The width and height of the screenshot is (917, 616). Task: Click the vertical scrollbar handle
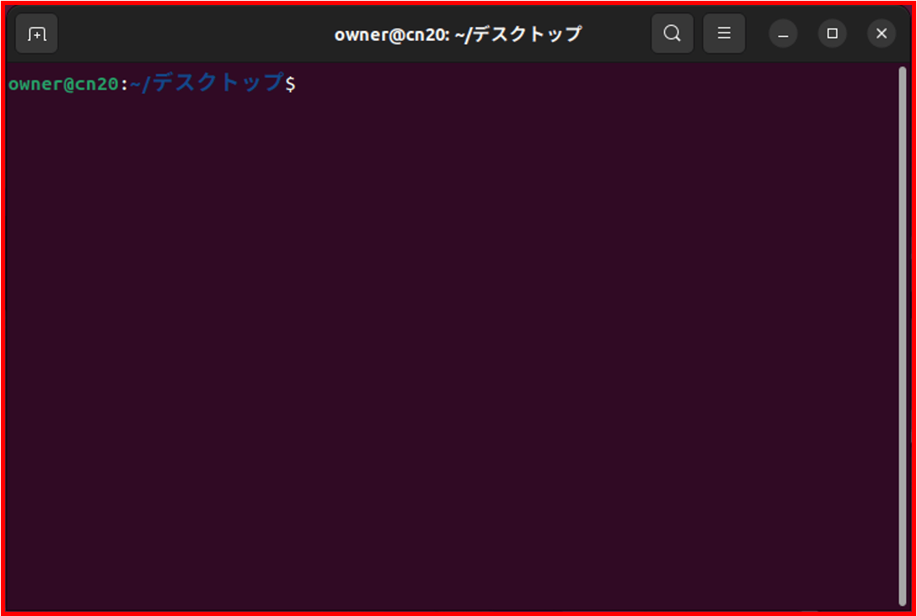point(902,335)
